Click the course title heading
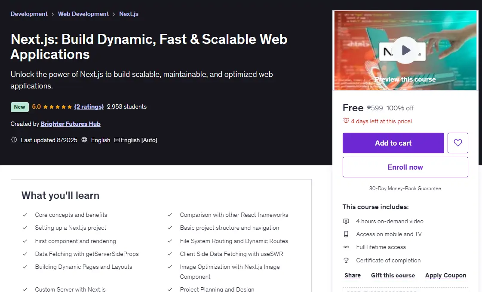482x292 pixels. [x=149, y=46]
